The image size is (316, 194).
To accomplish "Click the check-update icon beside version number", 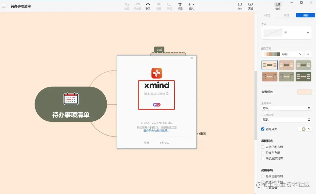I will tap(167, 94).
